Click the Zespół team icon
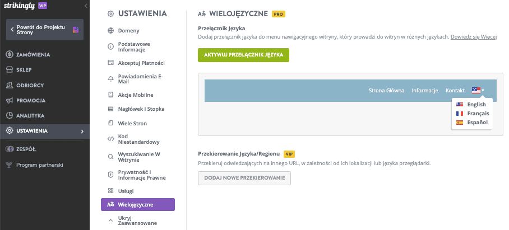Viewport: 509px width, 230px height. (10, 149)
